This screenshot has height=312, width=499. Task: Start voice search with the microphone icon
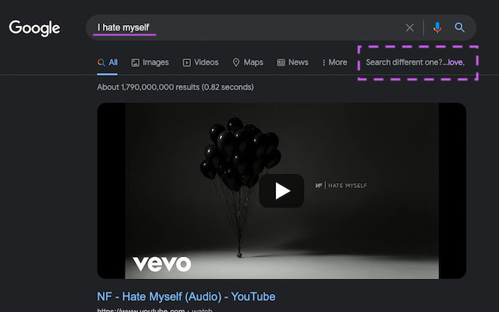(437, 28)
